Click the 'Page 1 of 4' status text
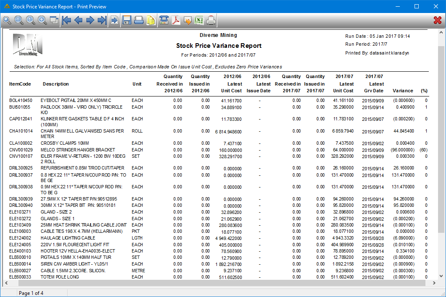 pyautogui.click(x=31, y=293)
